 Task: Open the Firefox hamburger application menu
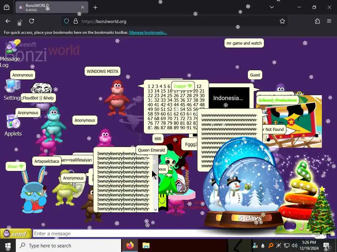329,21
